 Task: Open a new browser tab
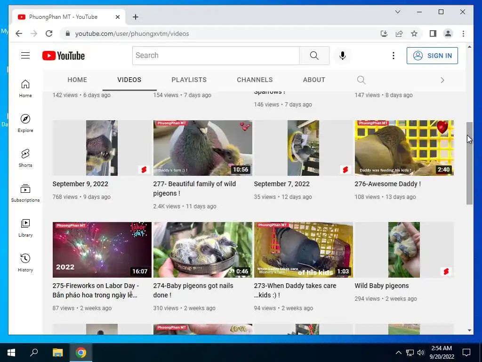pyautogui.click(x=136, y=17)
